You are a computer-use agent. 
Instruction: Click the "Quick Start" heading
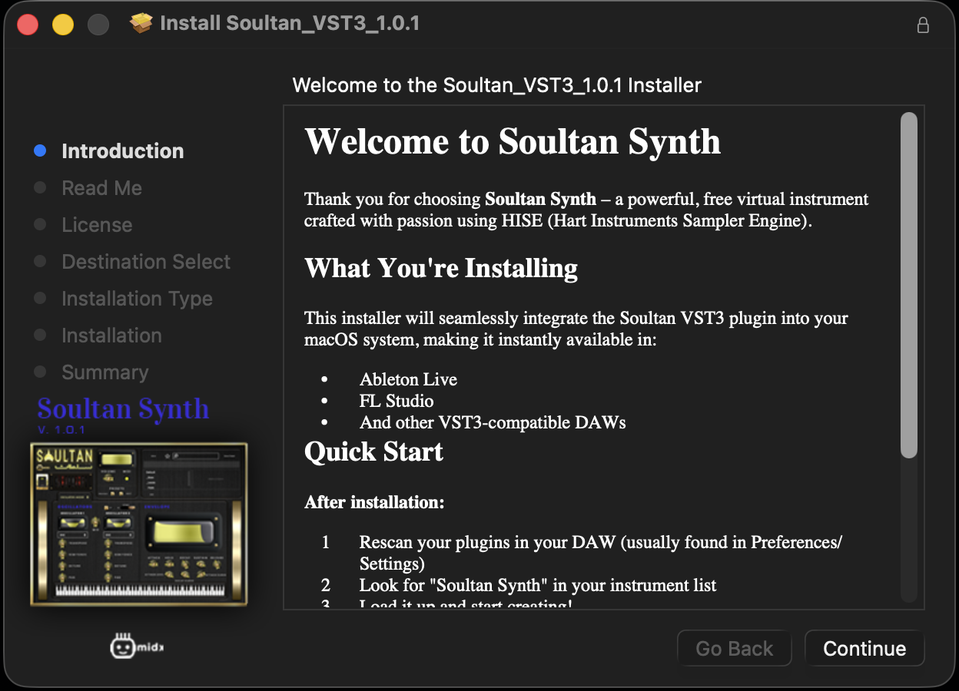pyautogui.click(x=373, y=451)
